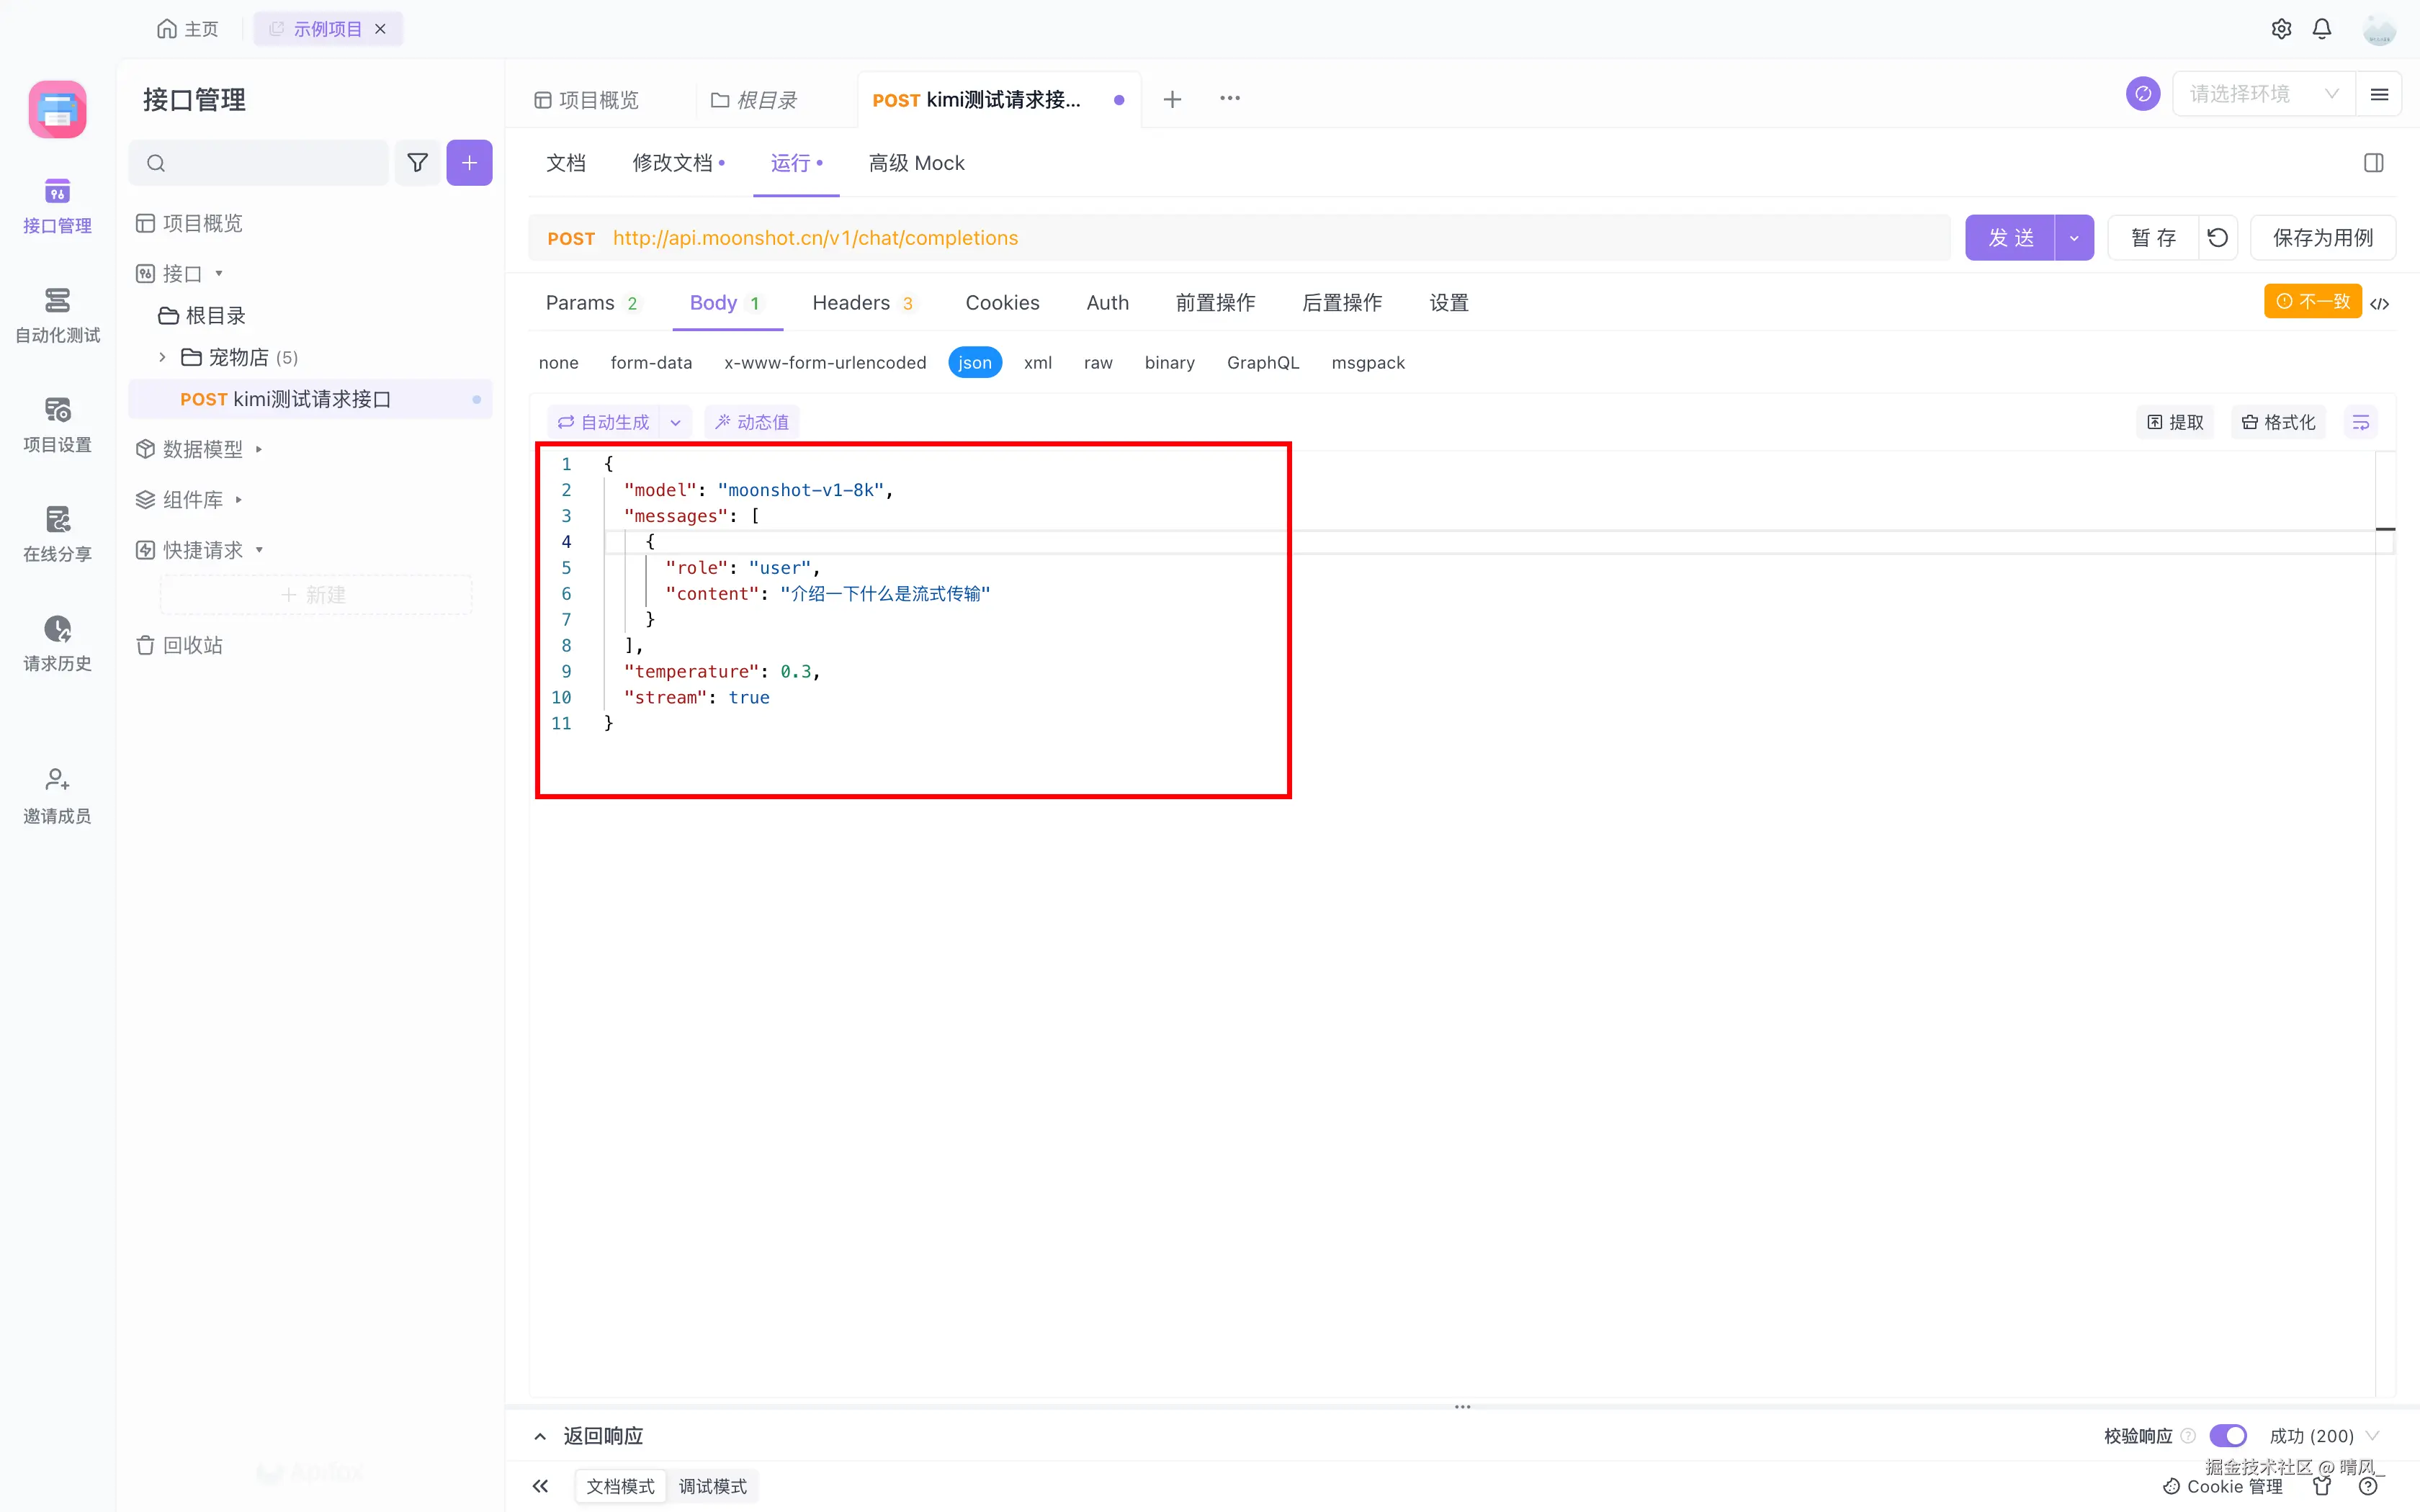Click the 格式化 button

point(2279,422)
